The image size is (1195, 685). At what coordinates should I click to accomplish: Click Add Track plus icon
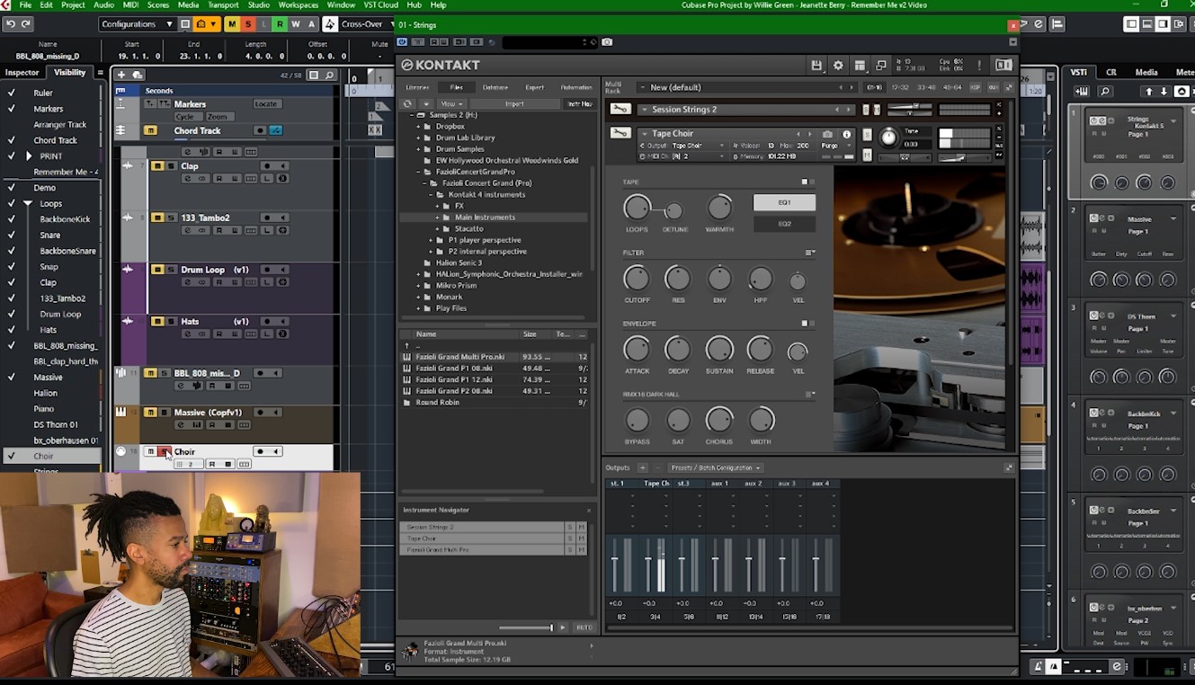[121, 75]
